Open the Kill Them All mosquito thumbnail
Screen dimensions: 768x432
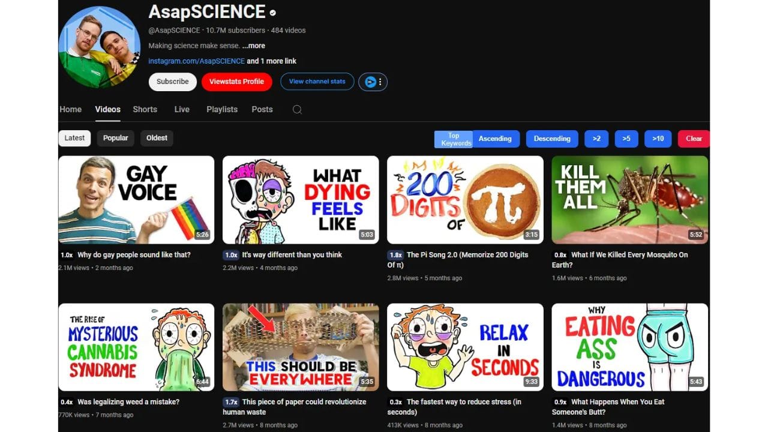[630, 200]
